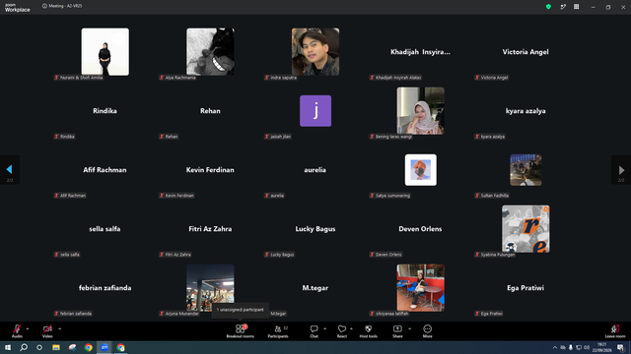Select indra saputra's video tile
The height and width of the screenshot is (354, 631).
315,52
